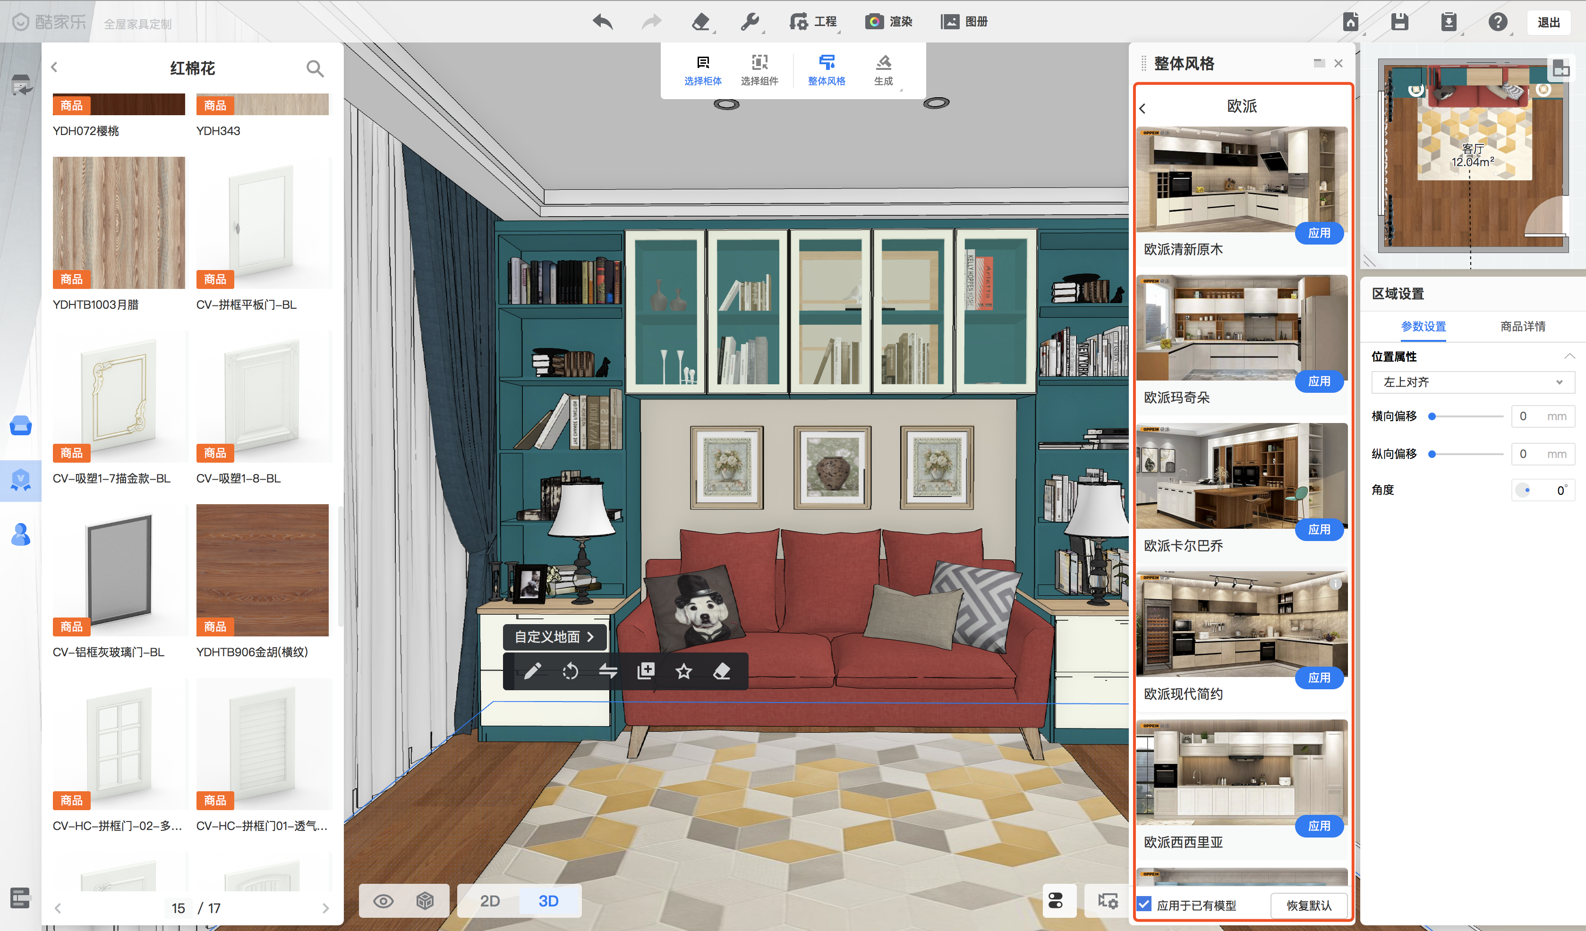Screen dimensions: 1586x931
Task: Click the clipboard download icon at top right
Action: pyautogui.click(x=1448, y=22)
